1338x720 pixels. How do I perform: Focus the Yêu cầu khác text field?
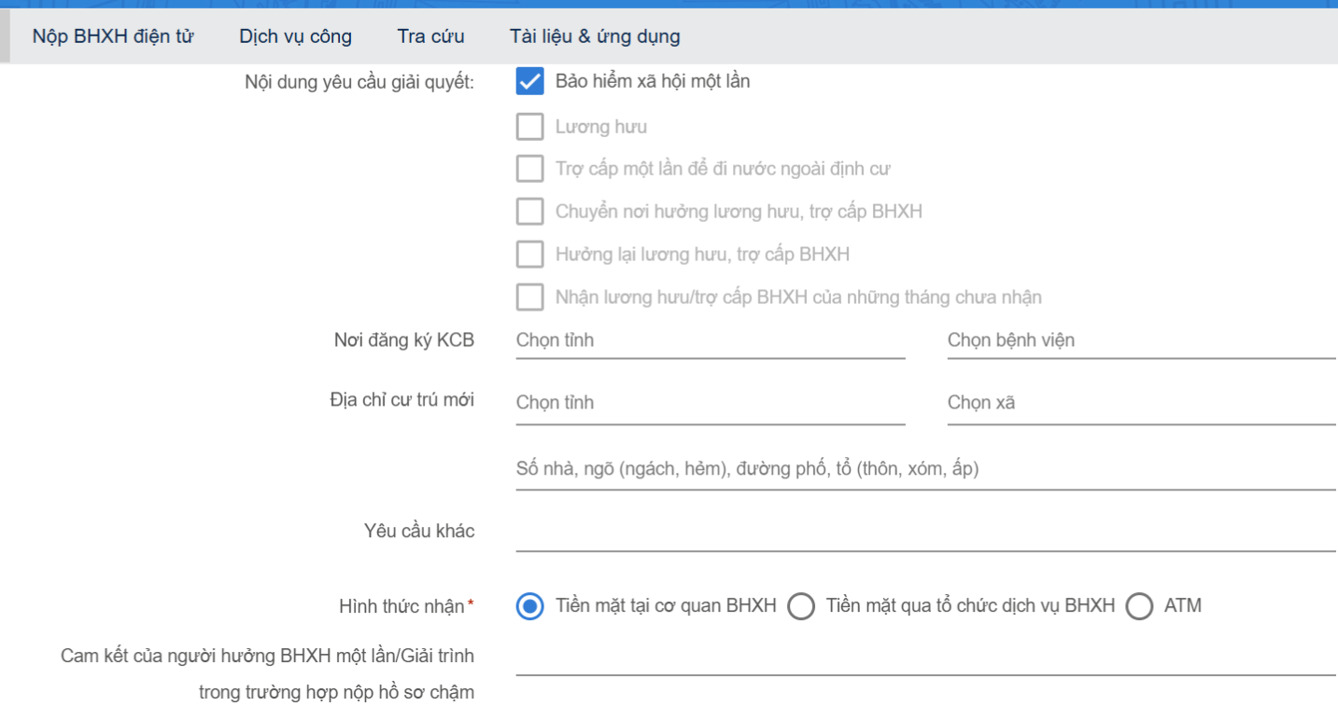coord(924,533)
